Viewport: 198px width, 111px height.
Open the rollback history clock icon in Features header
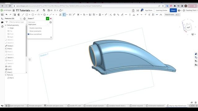24,18
